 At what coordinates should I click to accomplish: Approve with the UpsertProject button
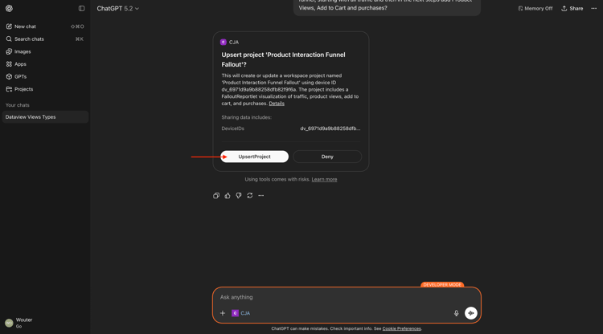[x=254, y=157]
